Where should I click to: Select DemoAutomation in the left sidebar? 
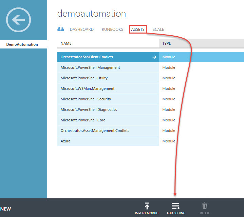coord(23,44)
